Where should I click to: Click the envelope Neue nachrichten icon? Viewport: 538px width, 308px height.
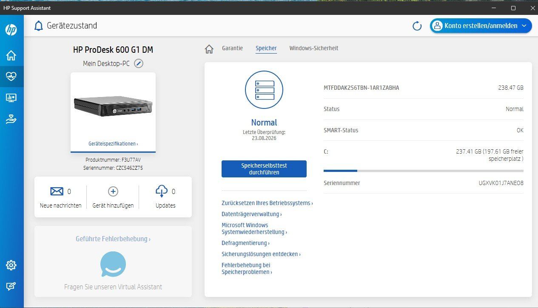click(57, 191)
